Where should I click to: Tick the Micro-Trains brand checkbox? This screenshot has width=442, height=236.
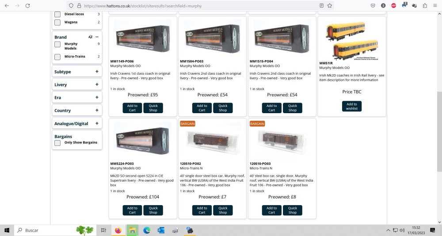pos(57,57)
